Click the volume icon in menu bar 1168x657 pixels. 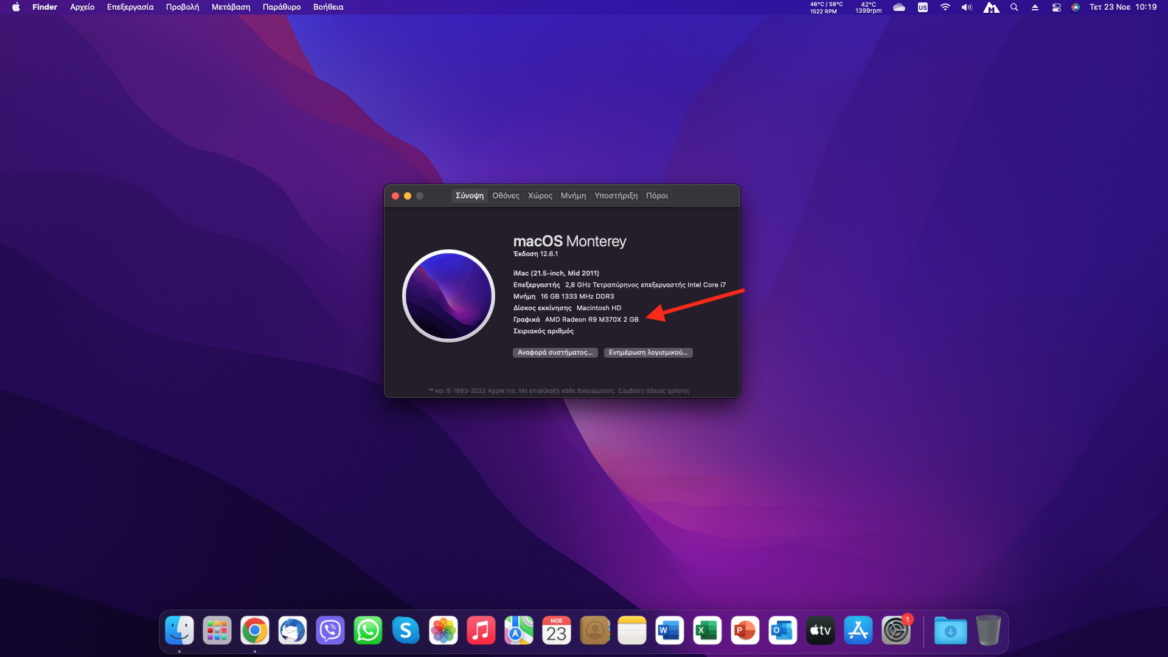pos(967,7)
